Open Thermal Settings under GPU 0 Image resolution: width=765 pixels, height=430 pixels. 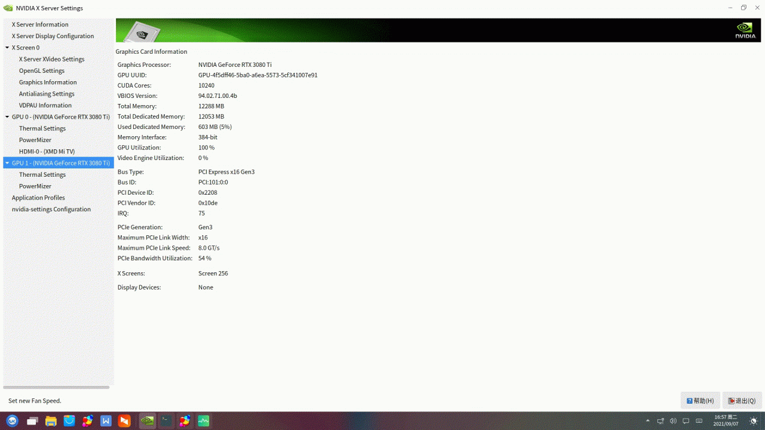pyautogui.click(x=42, y=128)
